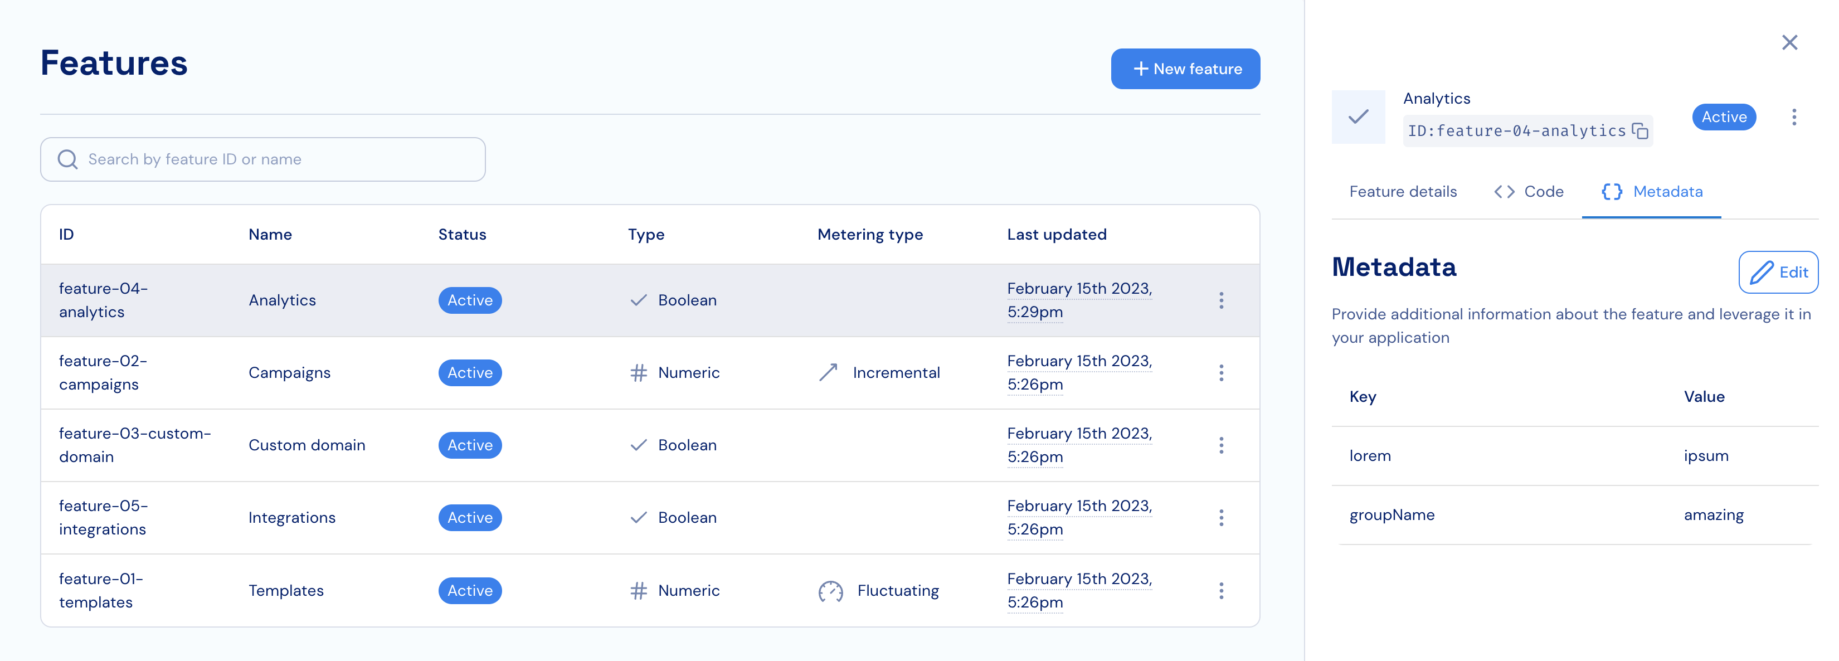Close the feature side panel

pos(1789,43)
